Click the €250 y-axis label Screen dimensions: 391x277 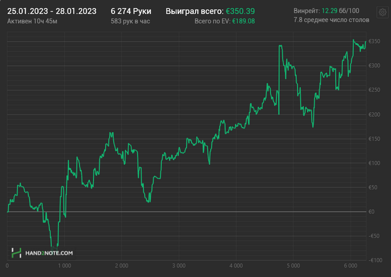click(x=374, y=90)
